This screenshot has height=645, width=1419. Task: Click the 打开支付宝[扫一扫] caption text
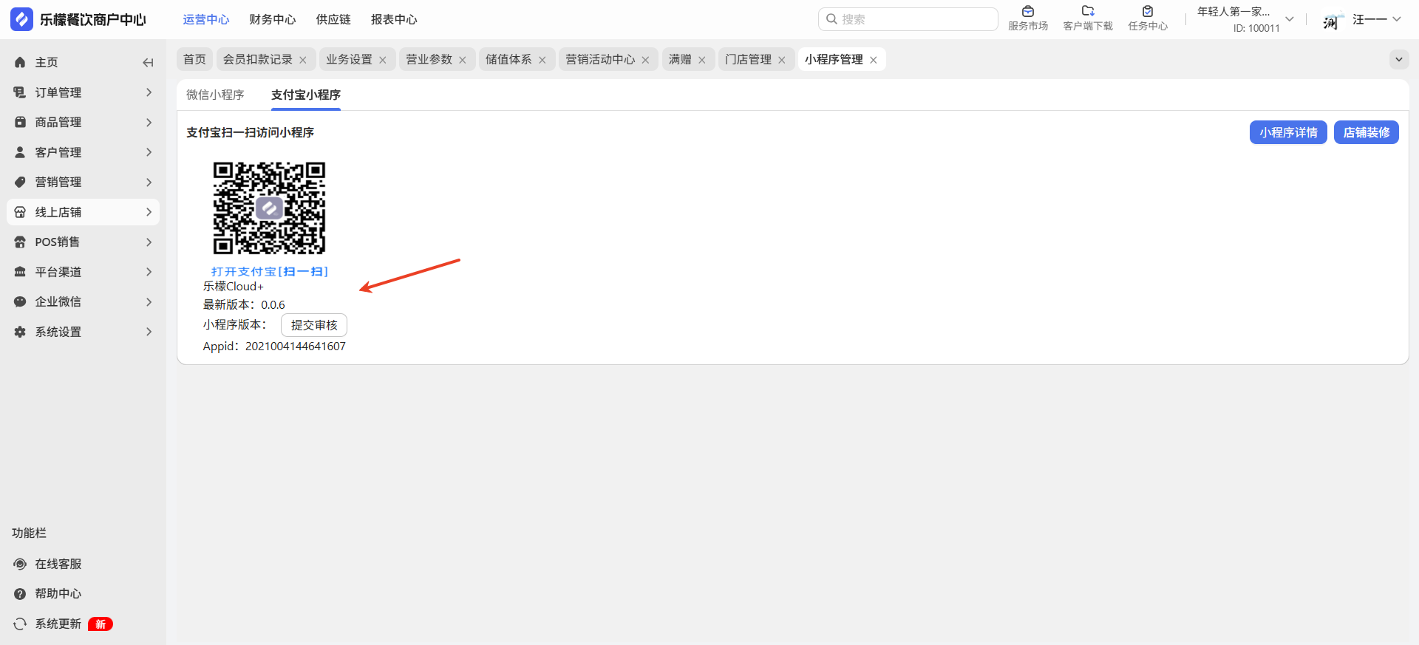[270, 272]
